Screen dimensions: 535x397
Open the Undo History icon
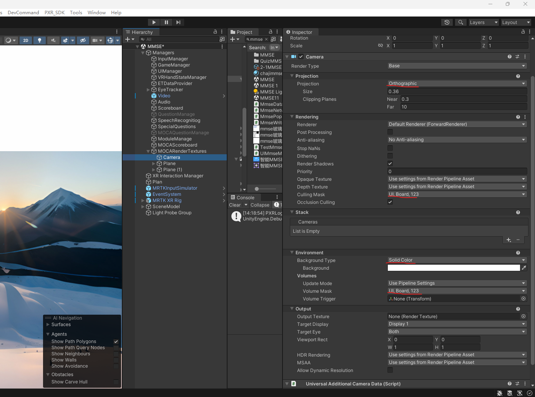(x=447, y=22)
